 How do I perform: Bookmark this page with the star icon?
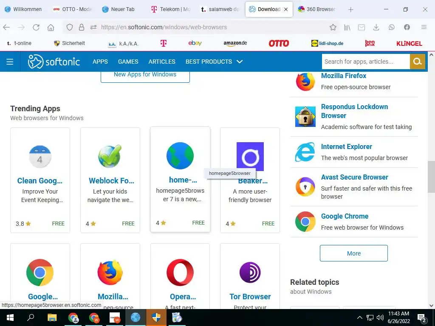pyautogui.click(x=333, y=27)
